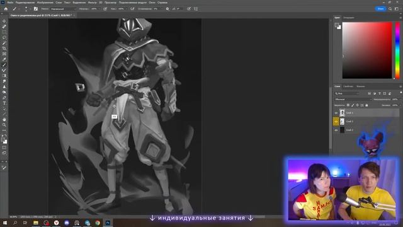Open the smoothing value dropdown arrow
Screen dimensions: 403x227
(162, 9)
